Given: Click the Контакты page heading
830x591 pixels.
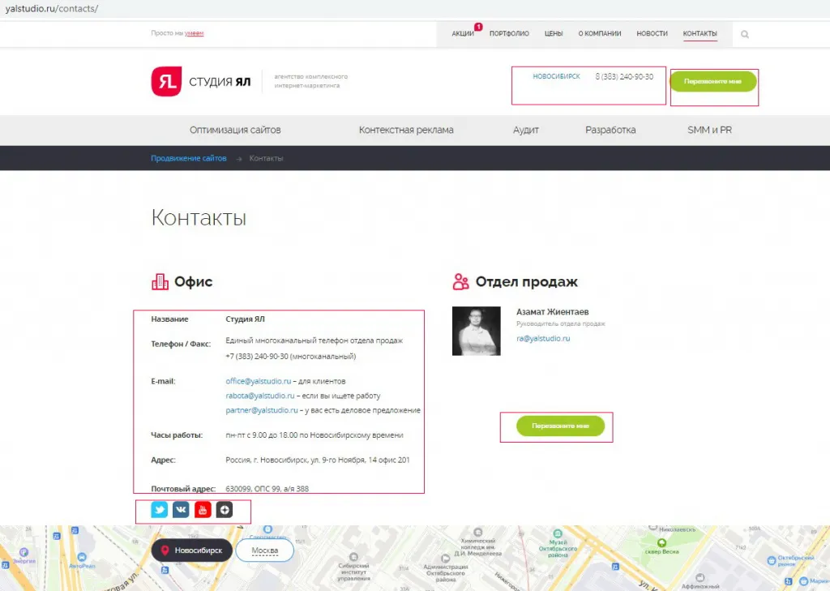Looking at the screenshot, I should click(199, 217).
